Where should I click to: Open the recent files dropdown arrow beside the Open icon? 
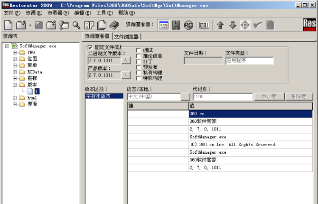tap(30, 25)
